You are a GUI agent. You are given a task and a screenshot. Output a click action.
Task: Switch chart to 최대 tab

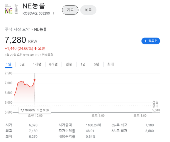pos(110,64)
